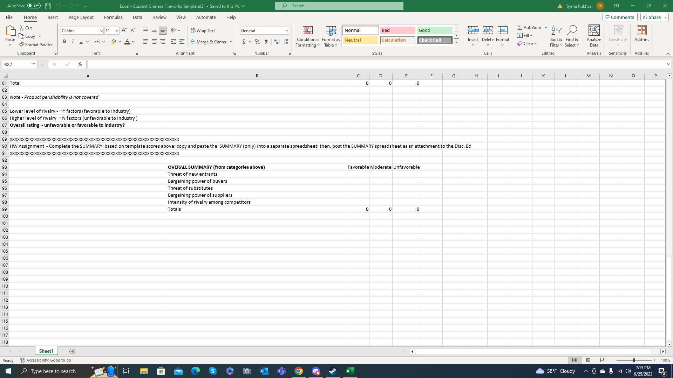The height and width of the screenshot is (378, 673).
Task: Toggle Wrap Text
Action: tap(203, 31)
